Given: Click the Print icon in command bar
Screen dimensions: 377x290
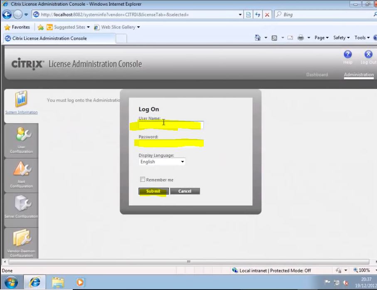Looking at the screenshot, I should (x=301, y=37).
